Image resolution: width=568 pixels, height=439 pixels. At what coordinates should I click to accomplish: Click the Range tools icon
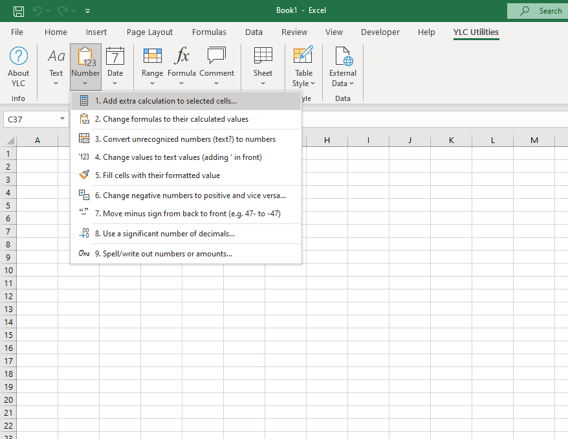point(152,57)
